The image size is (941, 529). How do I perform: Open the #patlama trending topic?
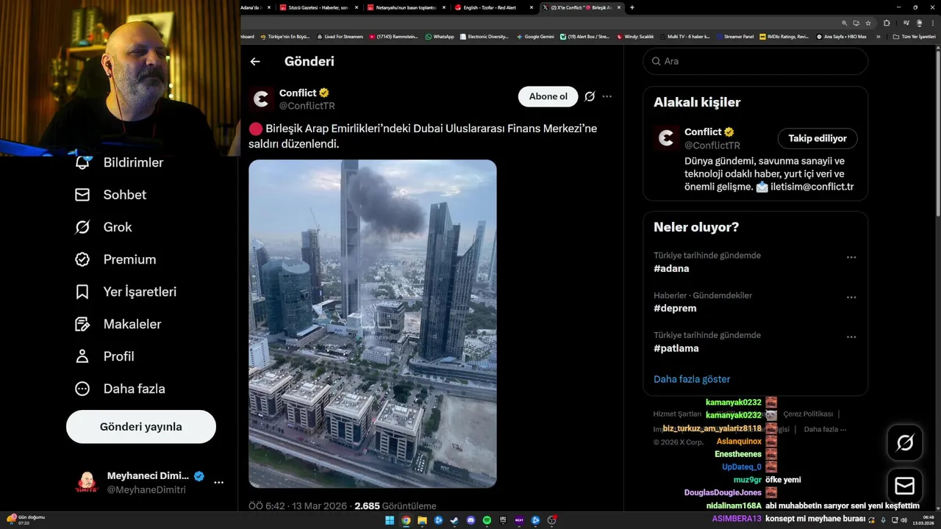[676, 348]
